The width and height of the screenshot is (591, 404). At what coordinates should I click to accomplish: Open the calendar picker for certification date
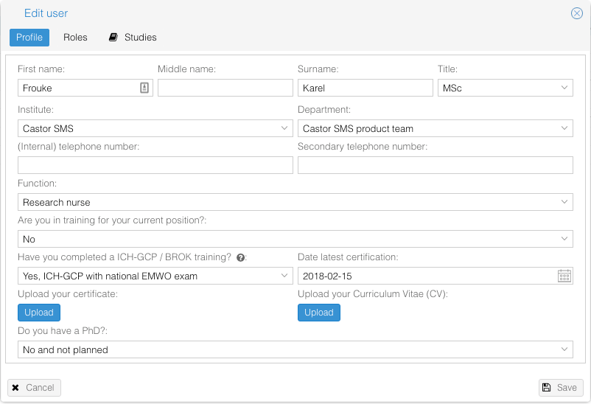pyautogui.click(x=564, y=276)
